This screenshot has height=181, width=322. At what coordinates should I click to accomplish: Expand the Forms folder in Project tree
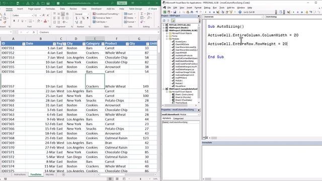[167, 36]
